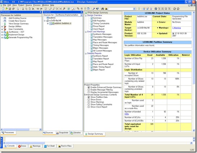This screenshot has width=197, height=153.
Task: Enable the Show Errors checkbox
Action: click(x=89, y=100)
